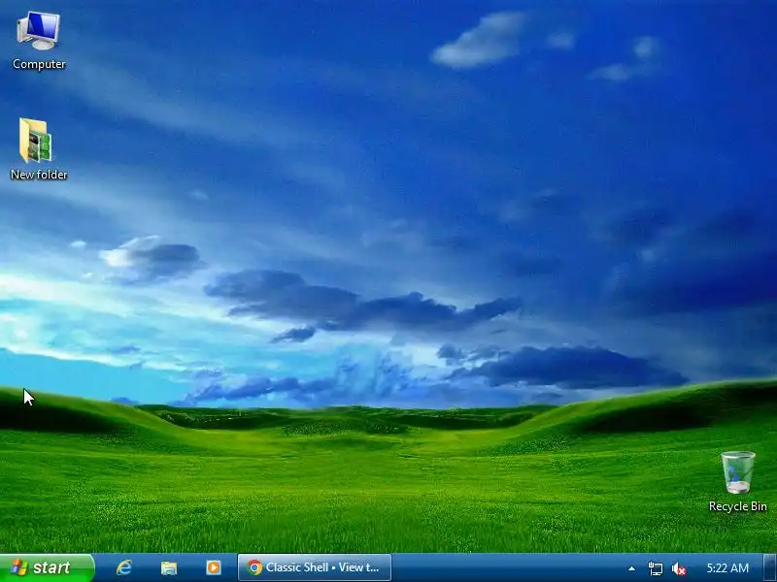Image resolution: width=777 pixels, height=582 pixels.
Task: Switch to the Classic Shell Chrome window
Action: pos(315,567)
